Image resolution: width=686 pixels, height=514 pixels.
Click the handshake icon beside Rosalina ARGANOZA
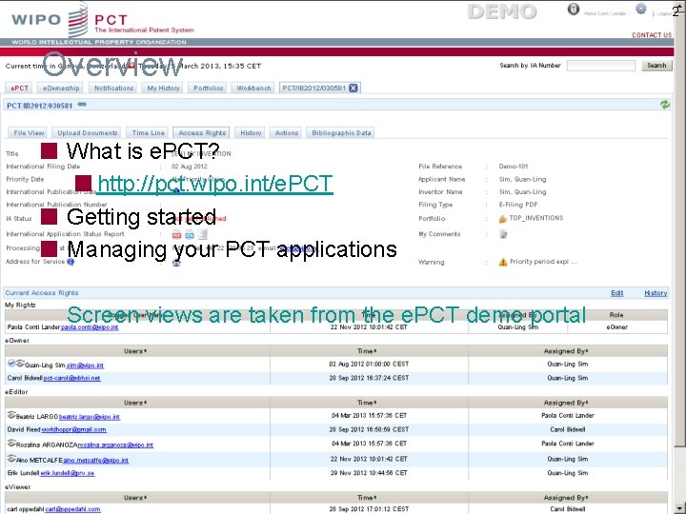coord(11,444)
